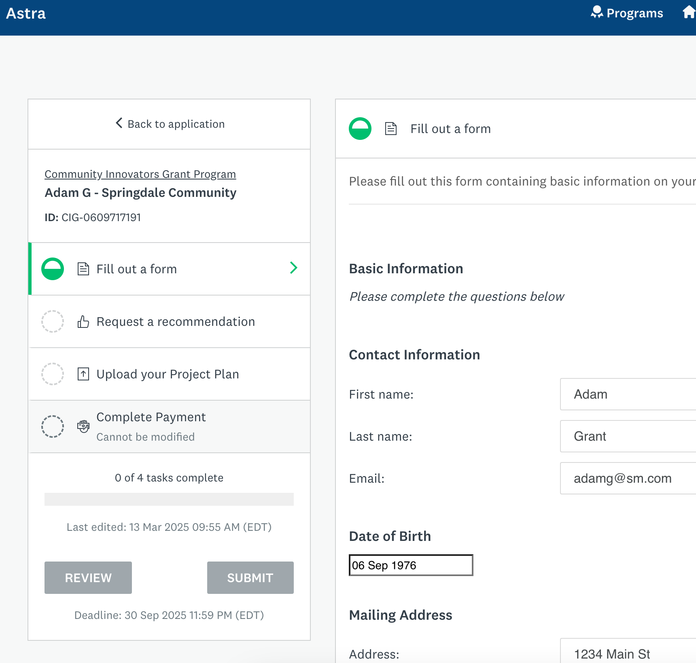Toggle the status circle for Request a recommendation
Viewport: 696px width, 663px height.
pos(52,321)
